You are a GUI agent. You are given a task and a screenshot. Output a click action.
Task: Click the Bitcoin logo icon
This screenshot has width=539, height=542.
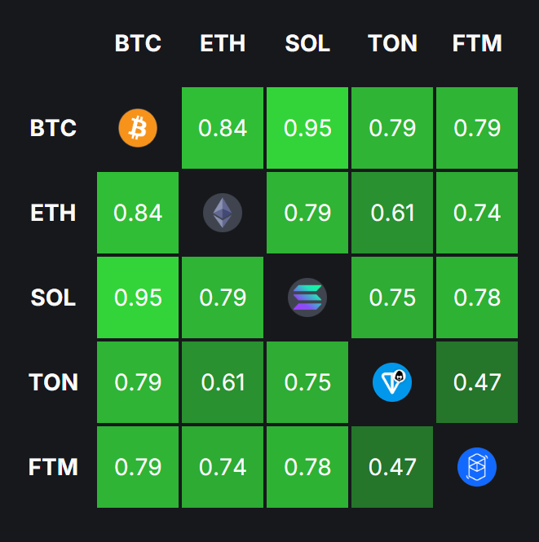point(138,128)
